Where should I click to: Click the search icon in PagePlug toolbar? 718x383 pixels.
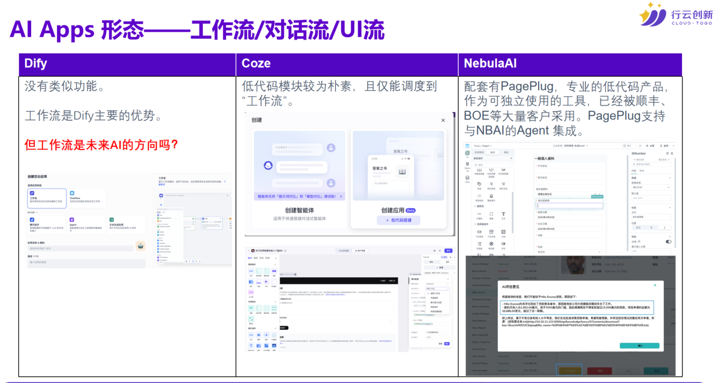click(625, 146)
